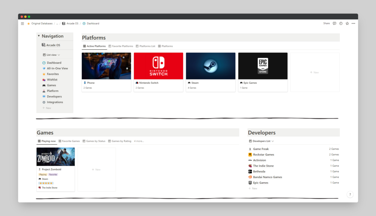The height and width of the screenshot is (216, 376).
Task: Click the Games controller icon in navigation
Action: click(x=44, y=85)
